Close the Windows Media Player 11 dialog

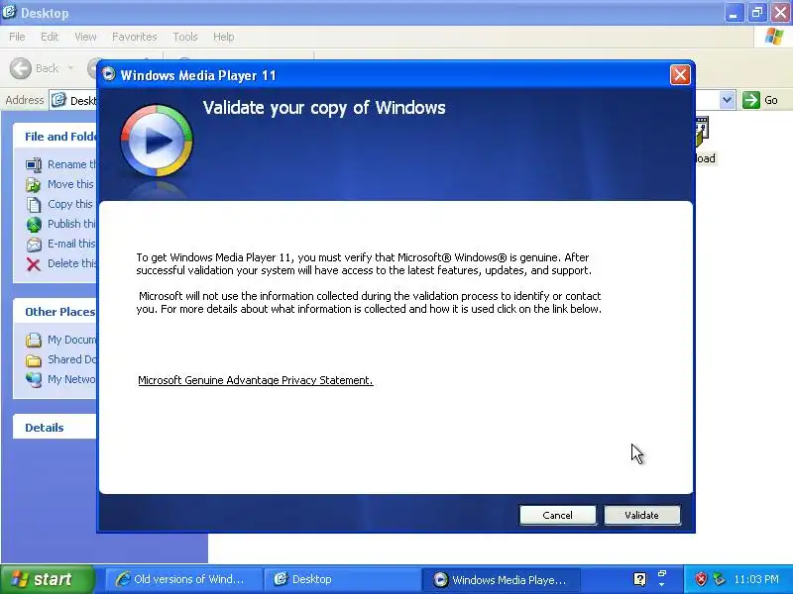tap(680, 75)
